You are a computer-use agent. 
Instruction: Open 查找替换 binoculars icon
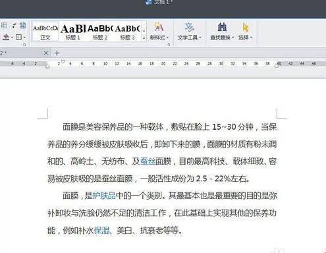[222, 27]
